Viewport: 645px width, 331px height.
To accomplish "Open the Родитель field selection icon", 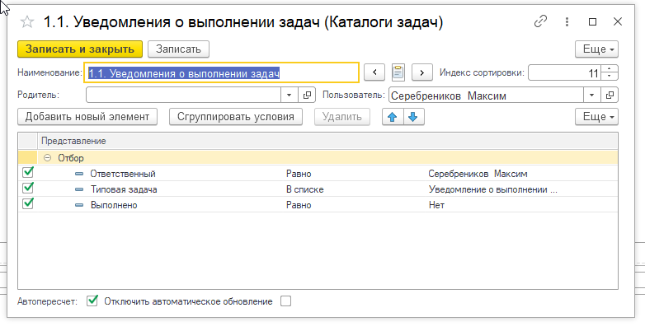I will [x=308, y=96].
